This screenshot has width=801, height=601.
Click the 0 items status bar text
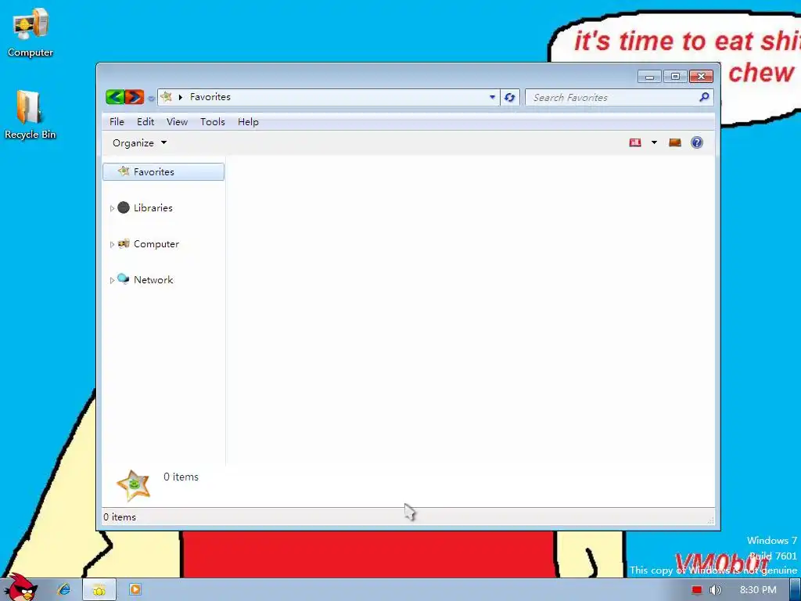pos(120,516)
